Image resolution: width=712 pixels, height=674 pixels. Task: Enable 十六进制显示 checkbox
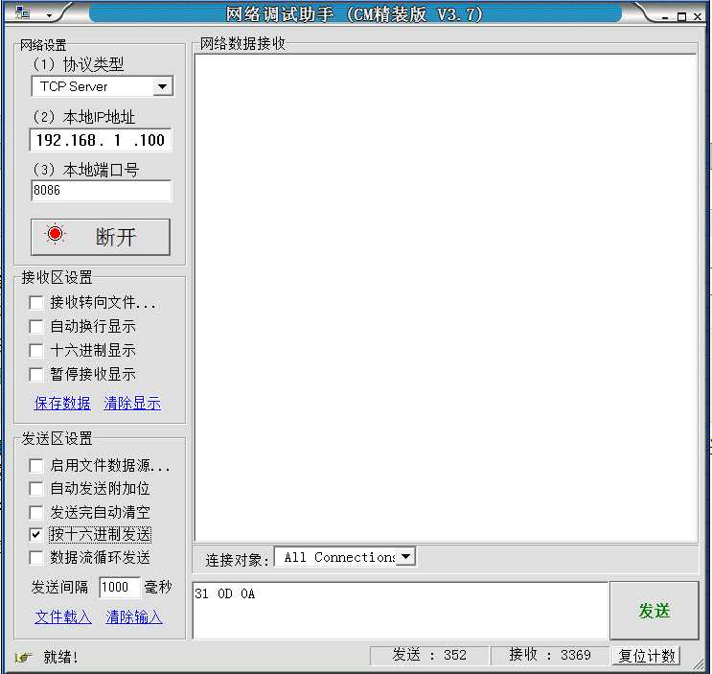coord(35,351)
